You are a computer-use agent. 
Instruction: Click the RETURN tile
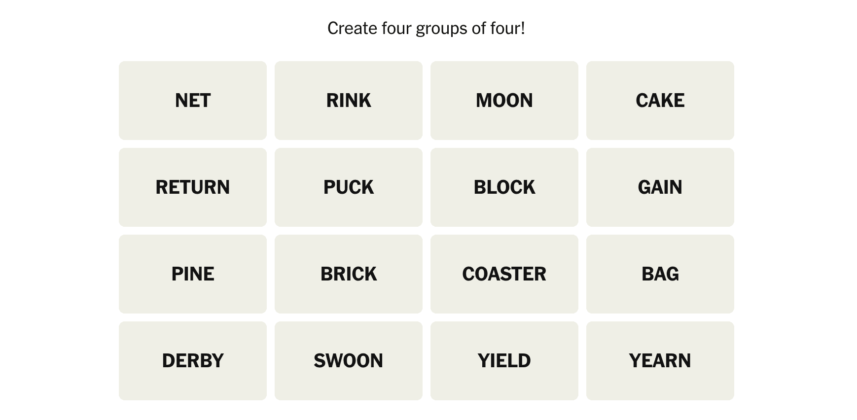(192, 187)
